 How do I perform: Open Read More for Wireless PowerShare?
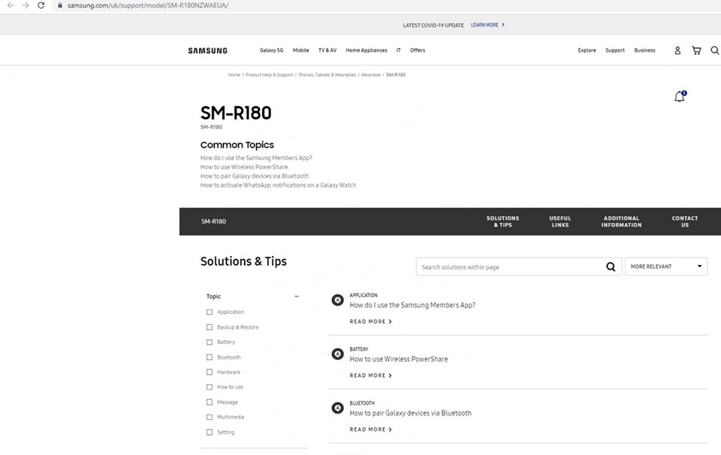tap(370, 375)
